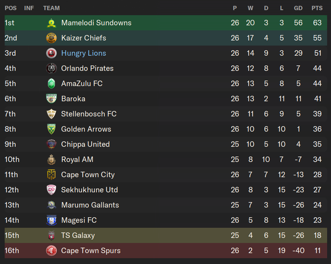Click the Kaizer Chiefs club badge
The height and width of the screenshot is (264, 331).
click(x=51, y=38)
